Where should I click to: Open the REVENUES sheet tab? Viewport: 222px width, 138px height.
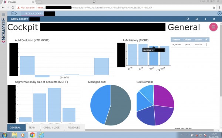point(74,128)
